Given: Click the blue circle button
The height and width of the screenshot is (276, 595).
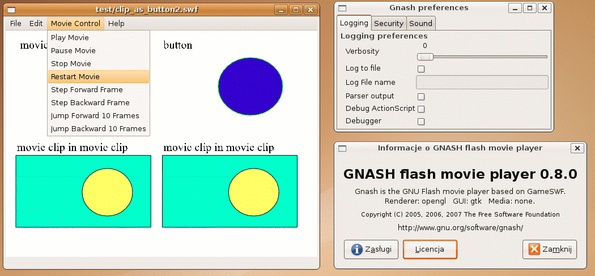Looking at the screenshot, I should 250,87.
